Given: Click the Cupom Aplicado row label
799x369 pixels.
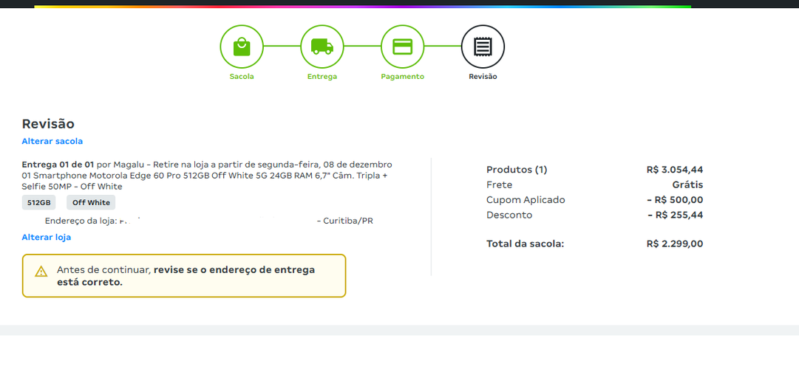Looking at the screenshot, I should click(x=526, y=200).
